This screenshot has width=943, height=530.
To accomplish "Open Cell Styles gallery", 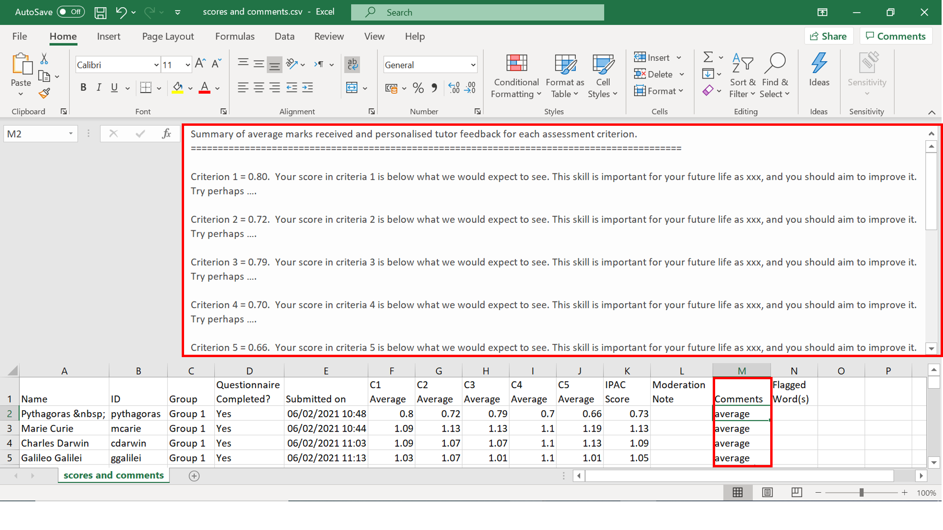I will click(603, 75).
